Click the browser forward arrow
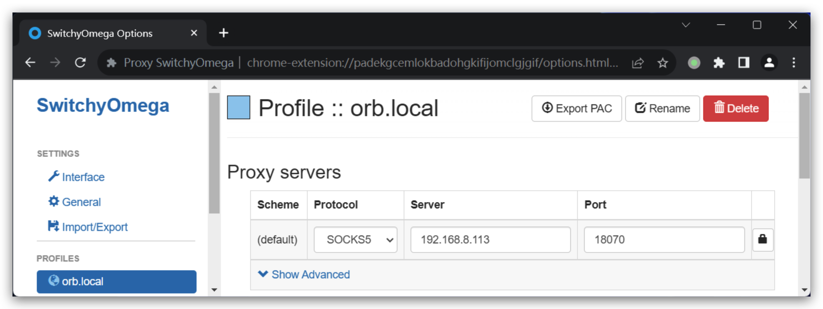The width and height of the screenshot is (823, 309). (55, 63)
